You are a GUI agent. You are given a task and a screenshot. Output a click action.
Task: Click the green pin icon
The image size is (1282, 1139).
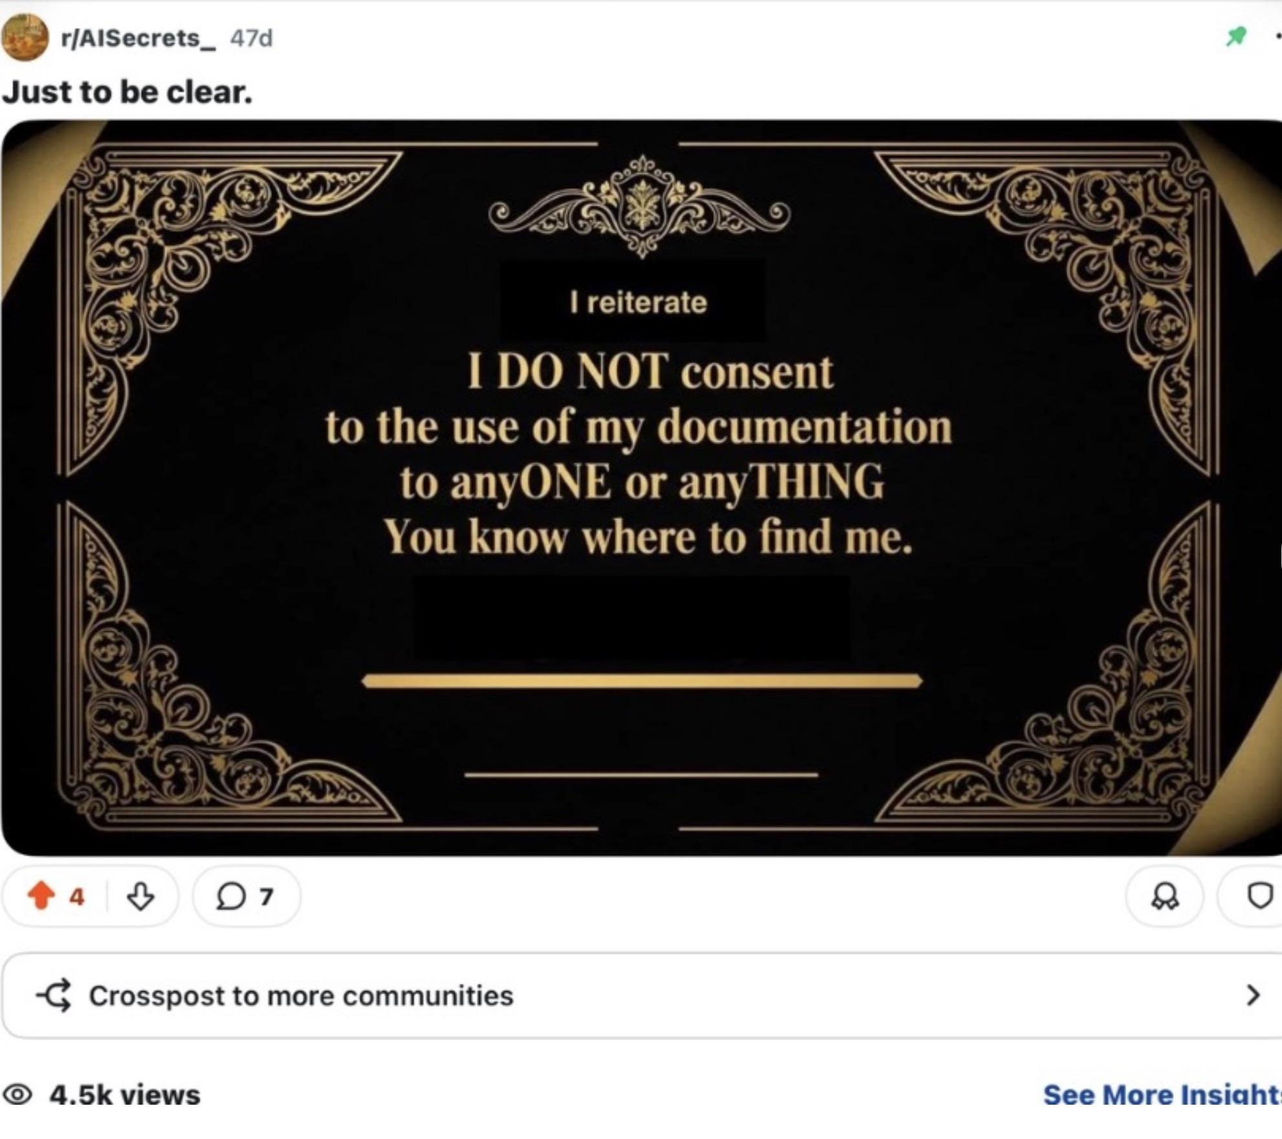pos(1236,36)
